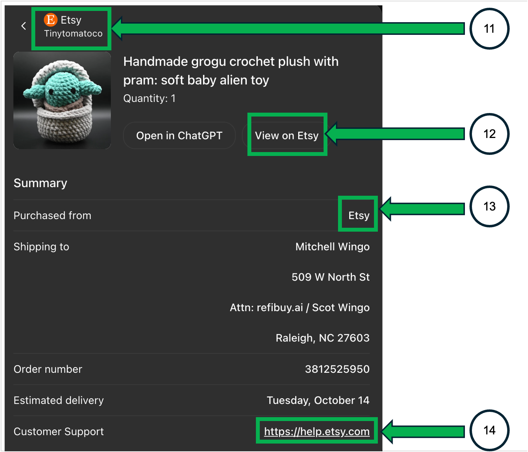Image resolution: width=528 pixels, height=452 pixels.
Task: Select the Tuesday, October 14 delivery date
Action: tap(318, 400)
